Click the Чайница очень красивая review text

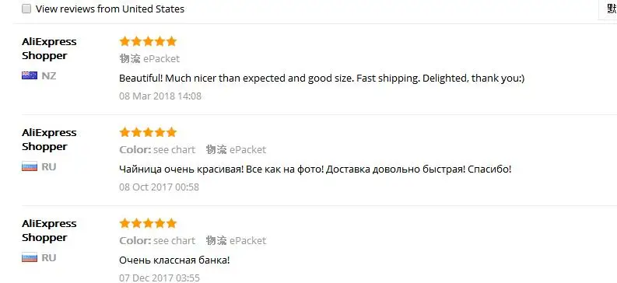click(315, 169)
